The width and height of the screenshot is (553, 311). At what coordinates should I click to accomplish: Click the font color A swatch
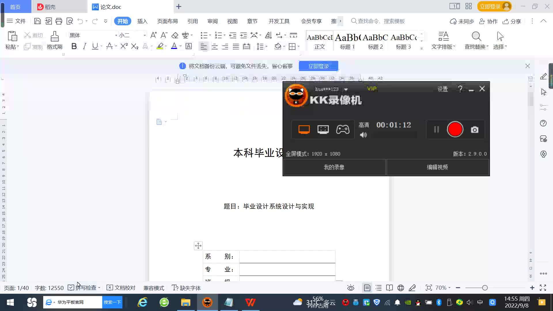[x=174, y=46]
